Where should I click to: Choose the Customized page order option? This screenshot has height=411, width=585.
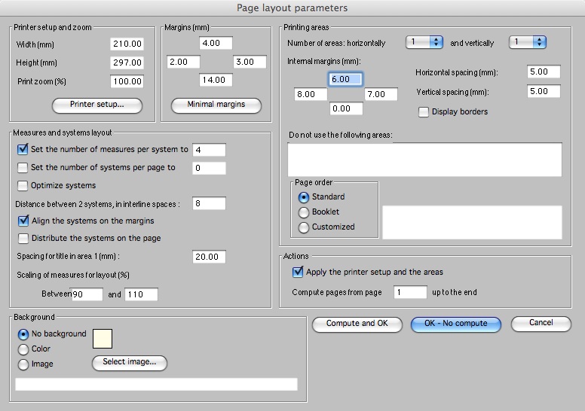(x=304, y=227)
